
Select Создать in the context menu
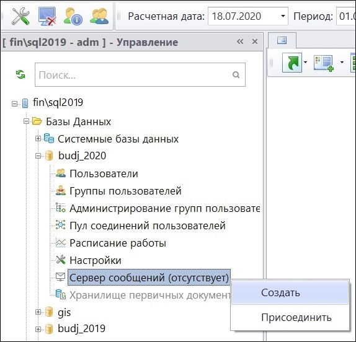(290, 292)
